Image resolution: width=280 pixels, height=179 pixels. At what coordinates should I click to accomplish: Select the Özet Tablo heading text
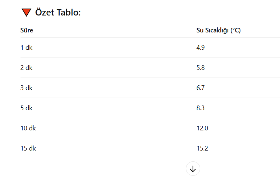click(x=58, y=12)
